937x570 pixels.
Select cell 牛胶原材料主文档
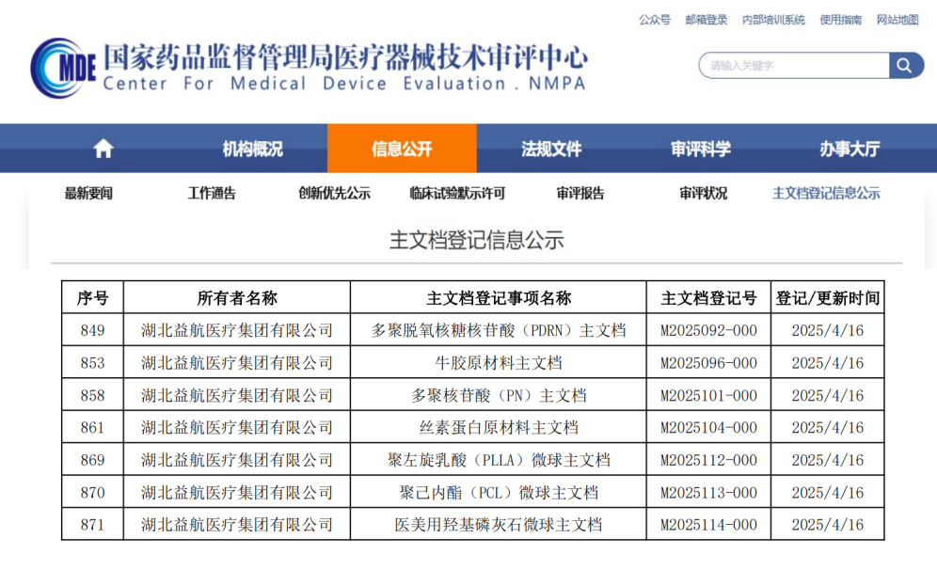(x=499, y=363)
